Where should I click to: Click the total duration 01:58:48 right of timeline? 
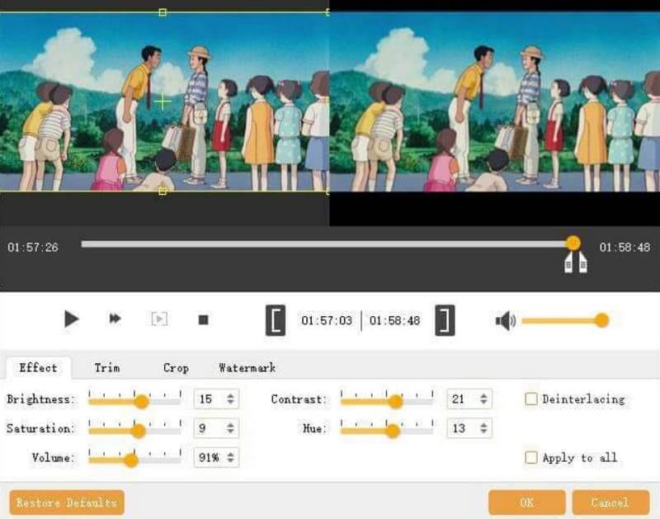click(625, 247)
